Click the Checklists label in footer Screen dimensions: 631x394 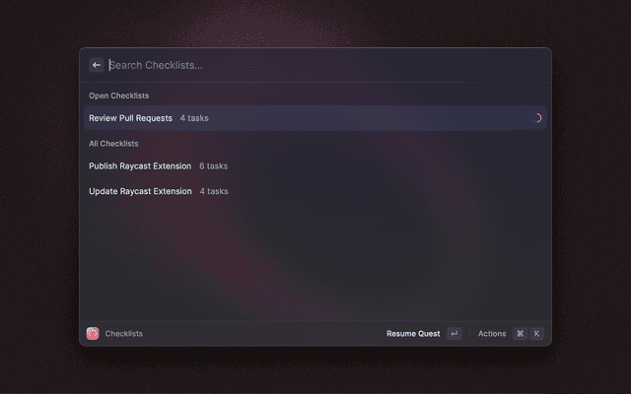click(124, 334)
